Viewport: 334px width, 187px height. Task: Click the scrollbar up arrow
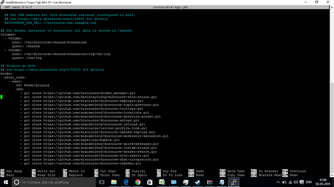click(x=332, y=7)
